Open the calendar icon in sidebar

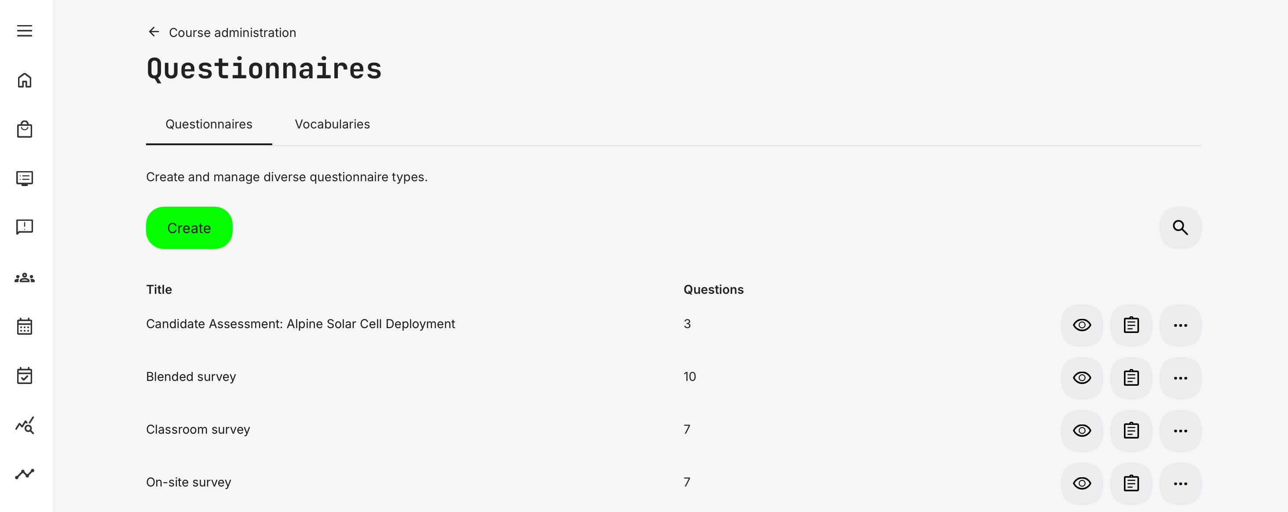coord(24,326)
